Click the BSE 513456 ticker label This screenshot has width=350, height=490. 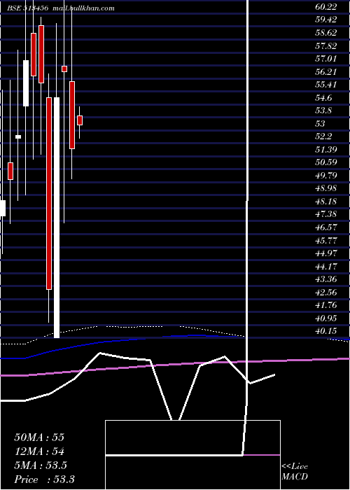pyautogui.click(x=28, y=8)
